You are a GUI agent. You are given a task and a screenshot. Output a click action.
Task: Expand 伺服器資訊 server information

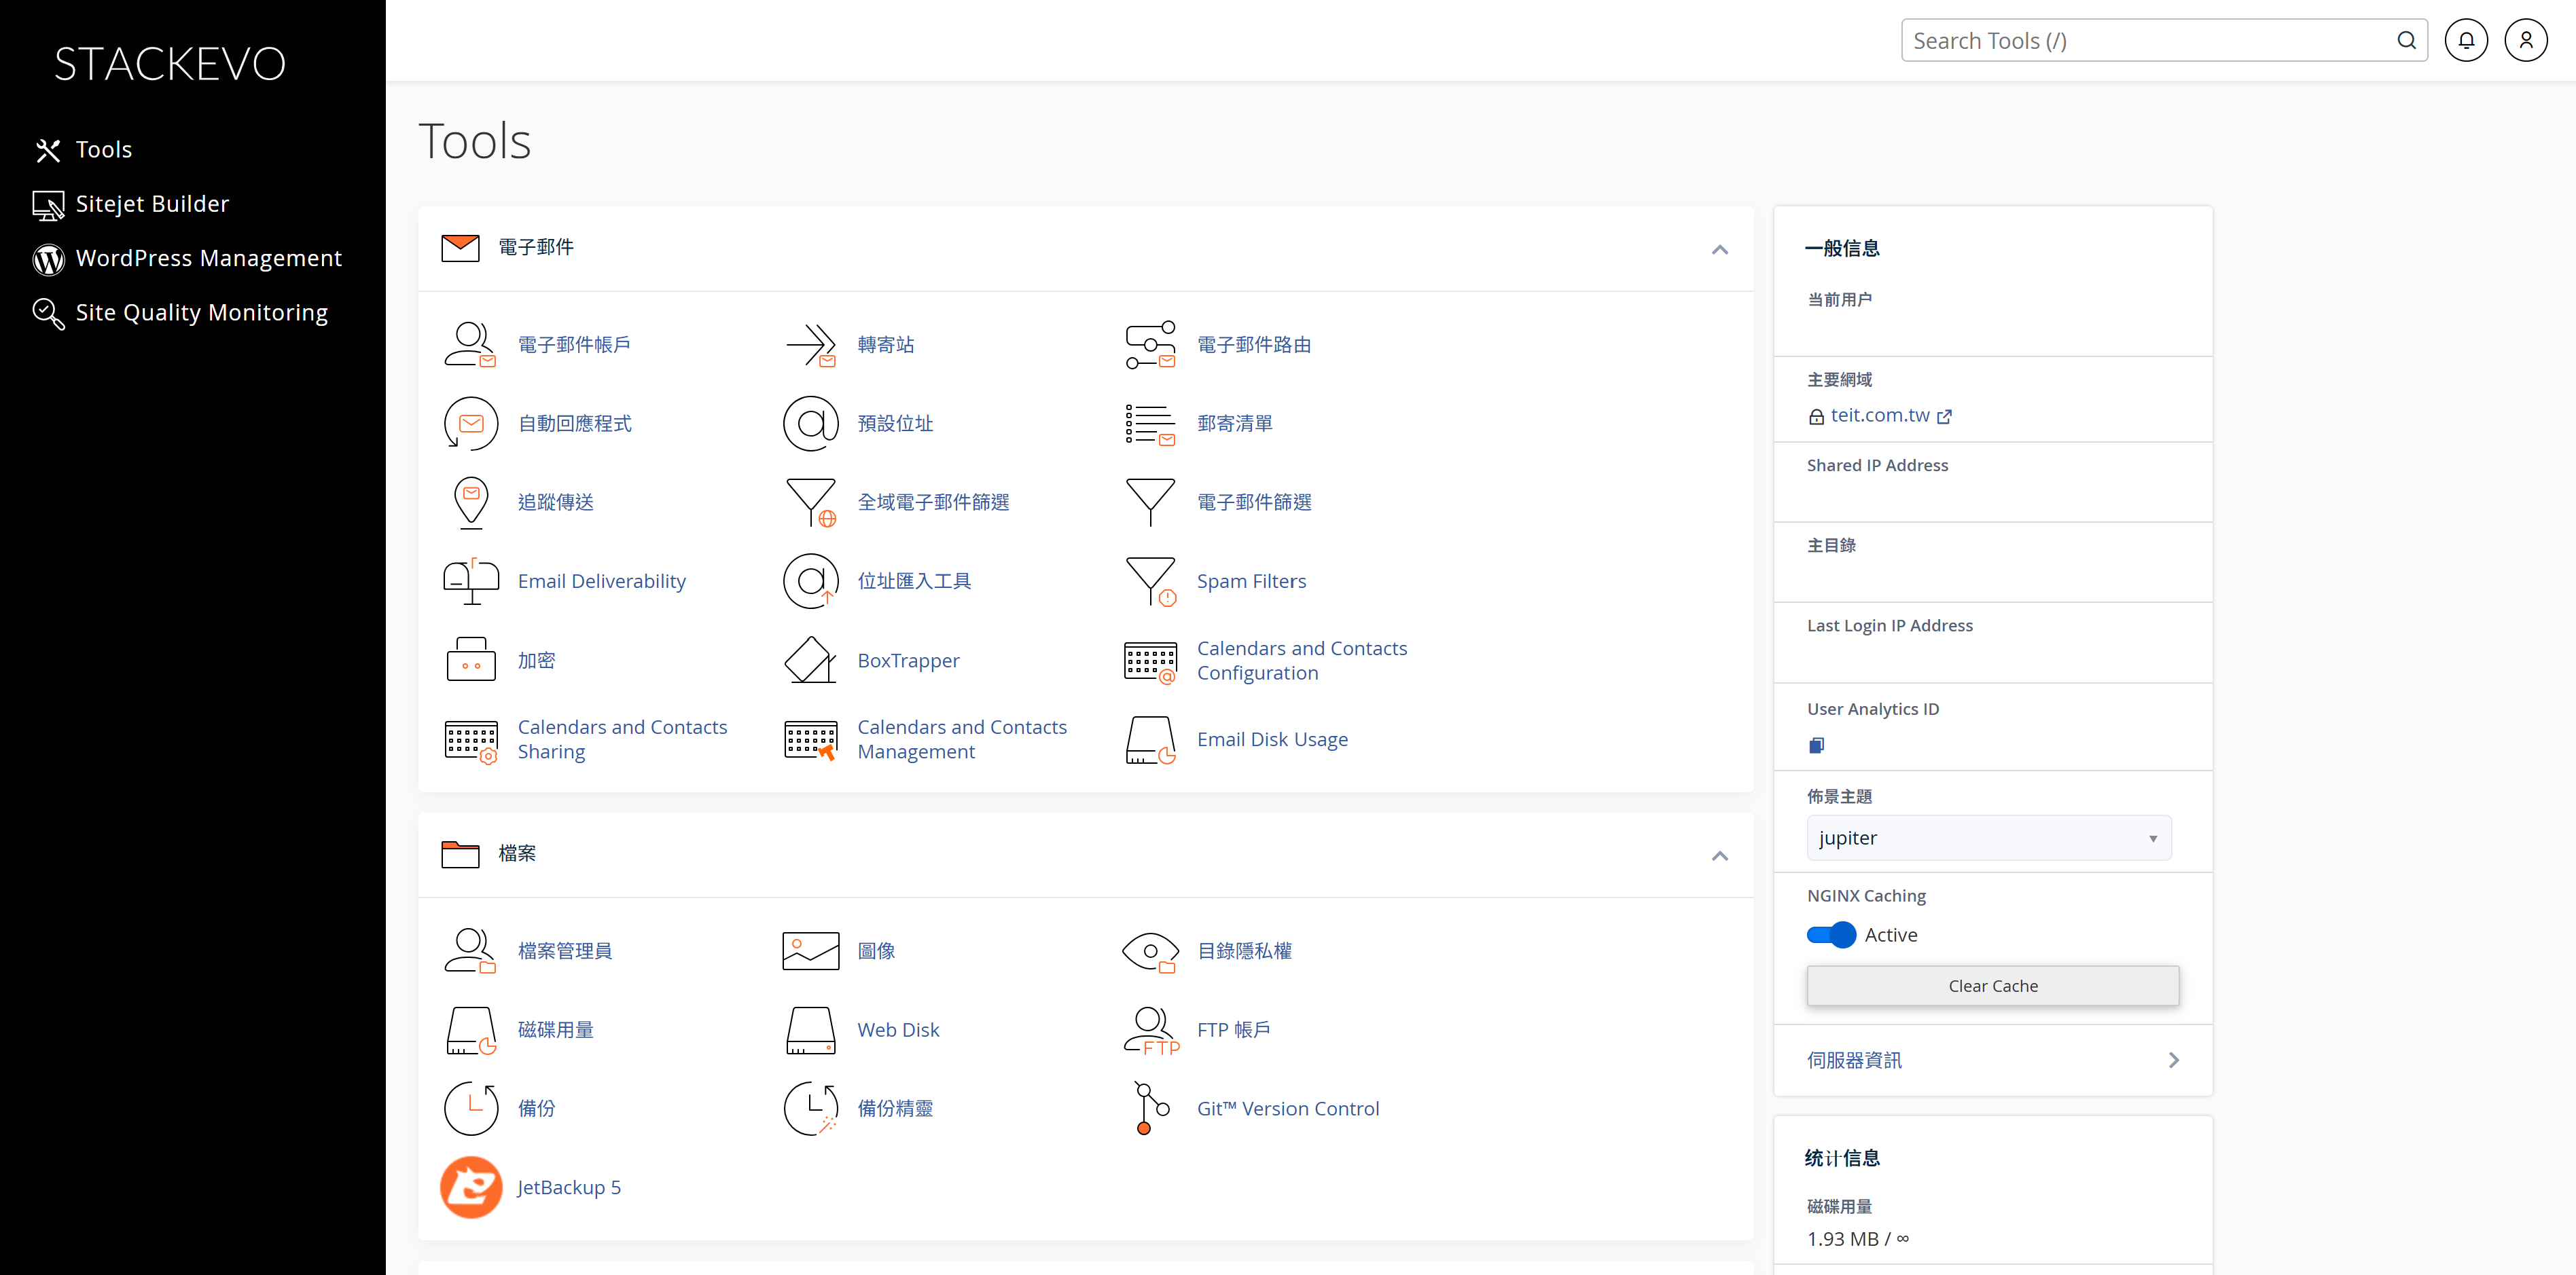click(1992, 1060)
